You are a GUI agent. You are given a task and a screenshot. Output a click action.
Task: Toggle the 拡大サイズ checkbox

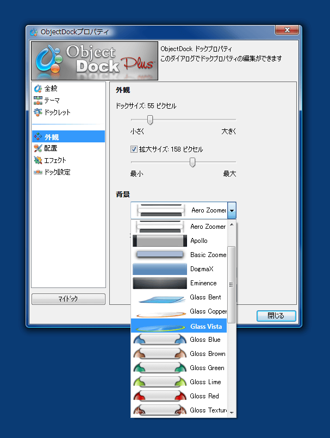[134, 149]
